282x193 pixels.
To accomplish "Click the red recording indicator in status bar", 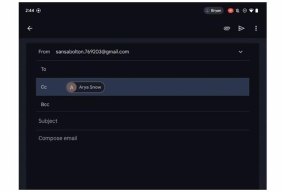I will (x=231, y=10).
